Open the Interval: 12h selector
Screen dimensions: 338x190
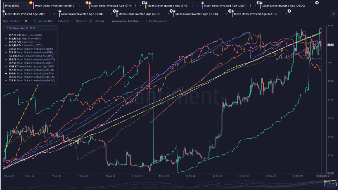click(46, 21)
